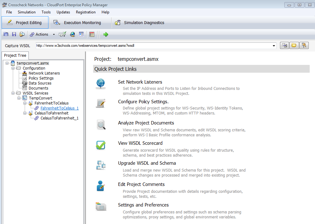Image resolution: width=315 pixels, height=224 pixels.
Task: Open the File menu
Action: [x=9, y=12]
